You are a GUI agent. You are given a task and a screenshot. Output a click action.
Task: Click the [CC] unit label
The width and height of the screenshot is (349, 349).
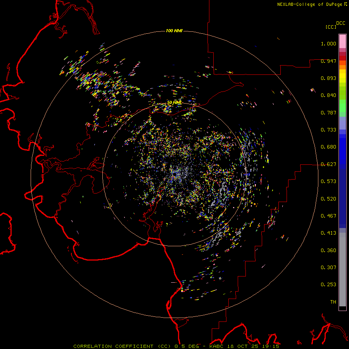tap(331, 27)
